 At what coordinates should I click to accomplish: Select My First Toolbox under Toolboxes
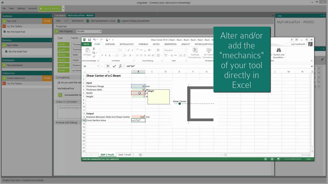tap(14, 26)
